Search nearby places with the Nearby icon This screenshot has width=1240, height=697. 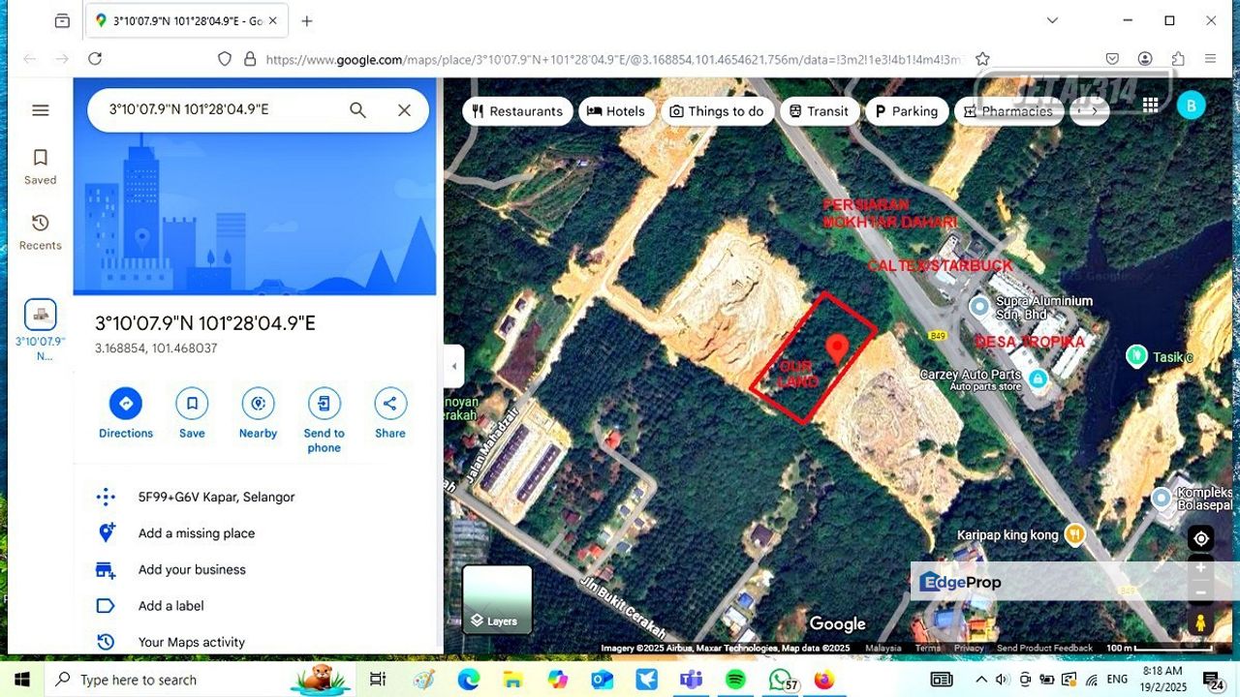257,405
